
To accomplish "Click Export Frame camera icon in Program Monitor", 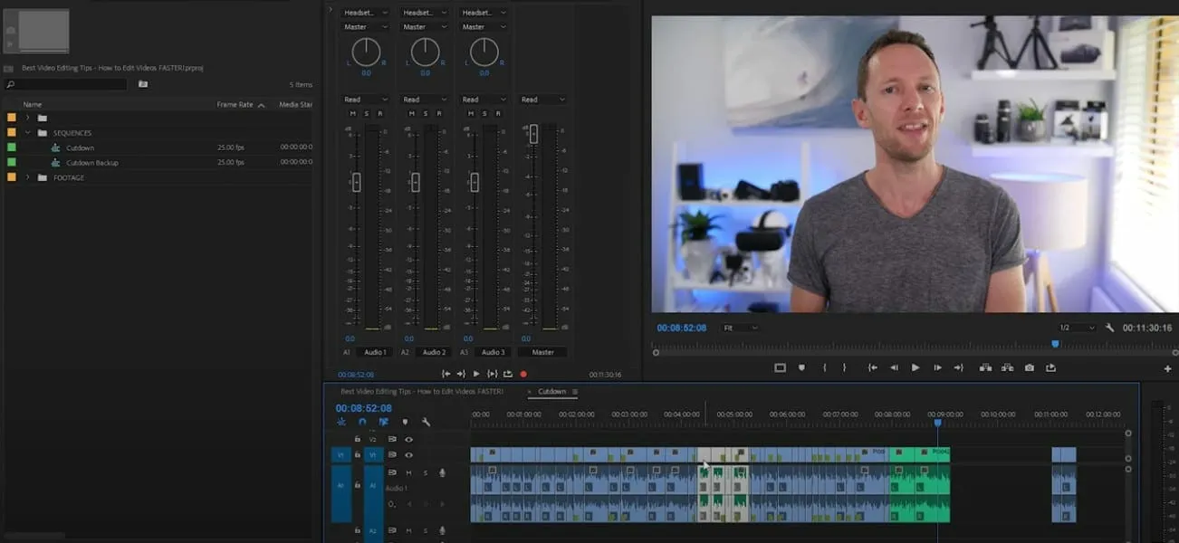I will point(1029,368).
